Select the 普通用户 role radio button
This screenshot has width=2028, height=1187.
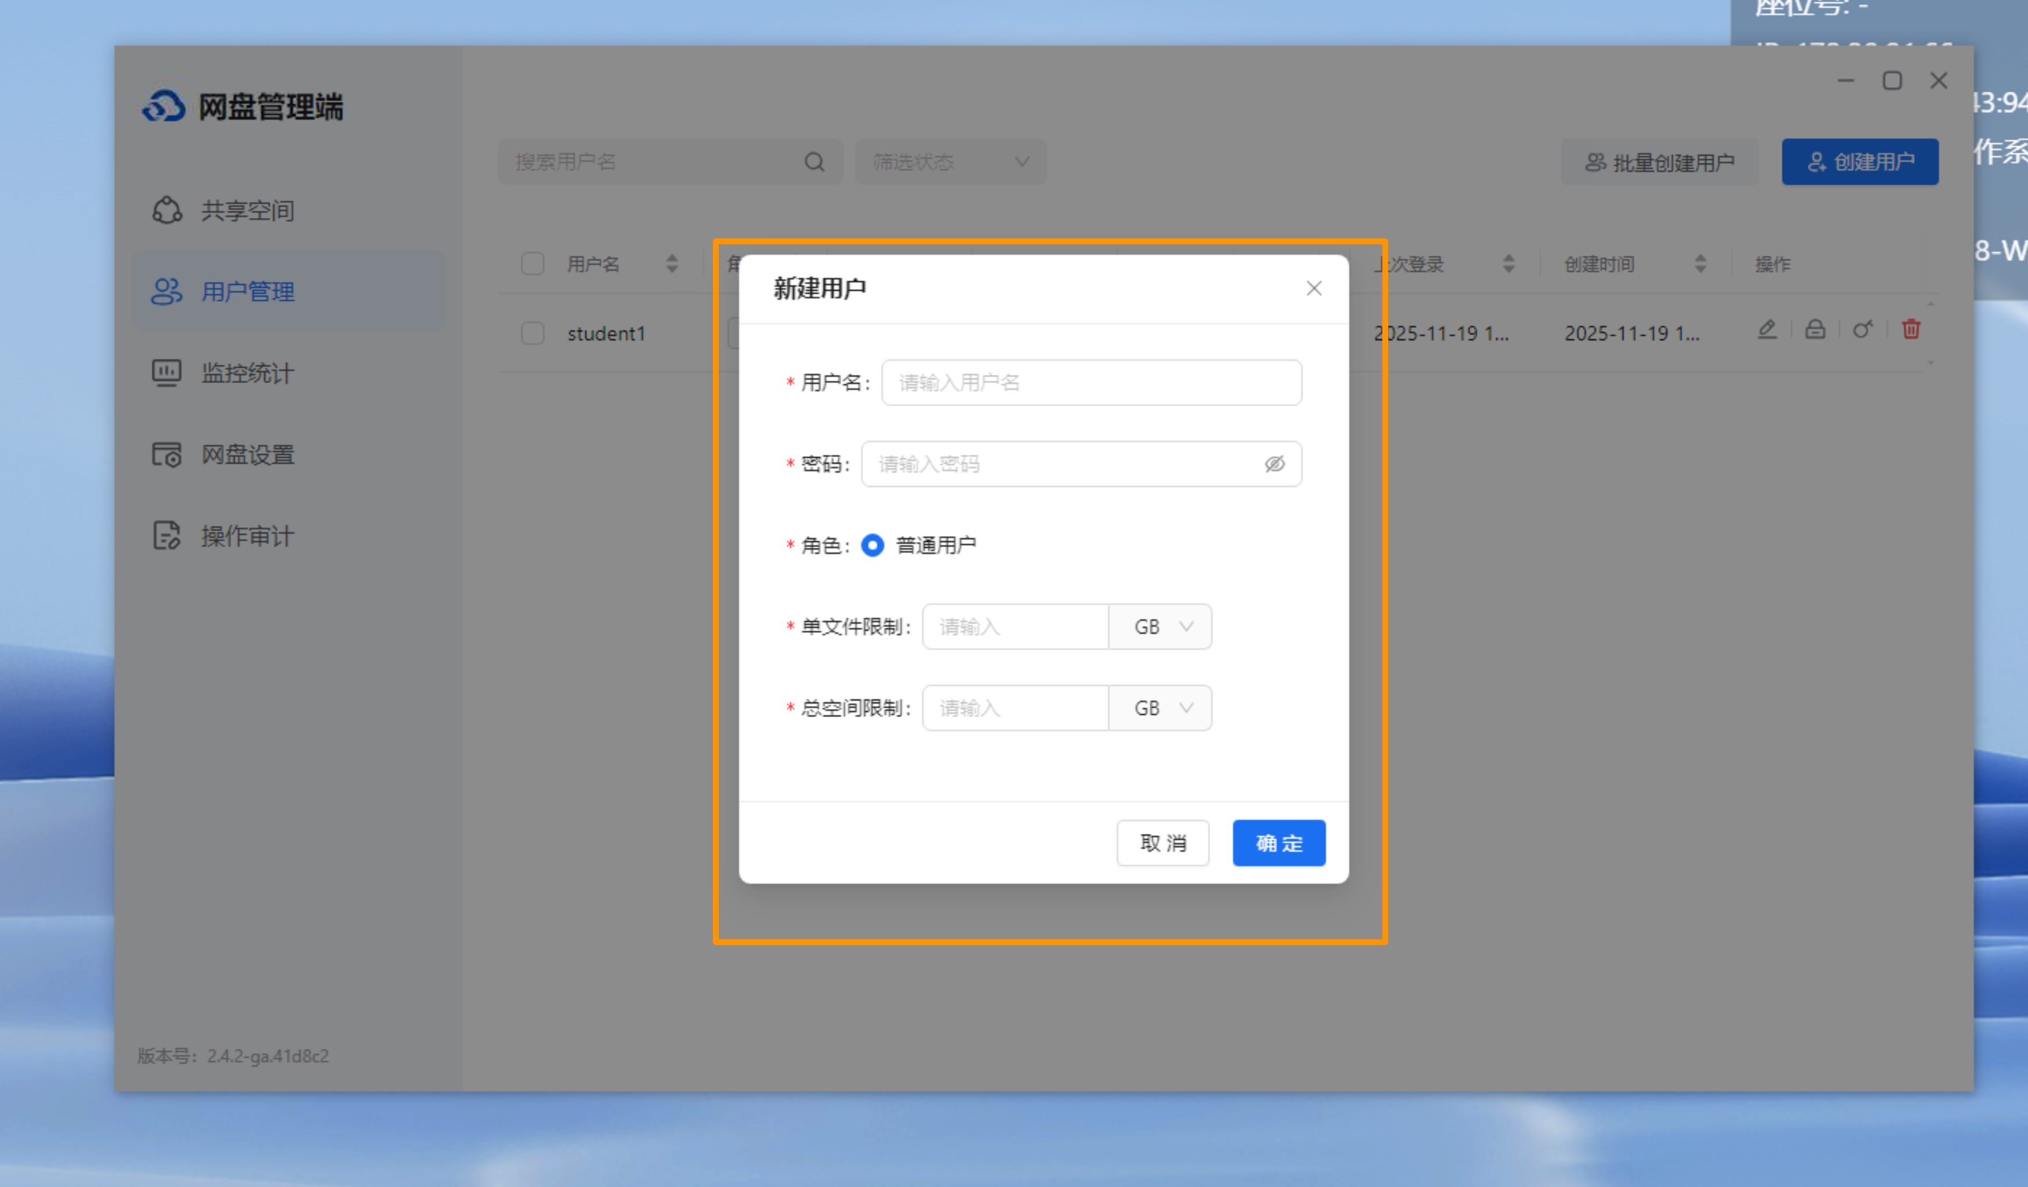pyautogui.click(x=872, y=545)
